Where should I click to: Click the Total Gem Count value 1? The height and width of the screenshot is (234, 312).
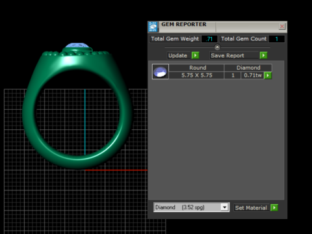pos(277,39)
